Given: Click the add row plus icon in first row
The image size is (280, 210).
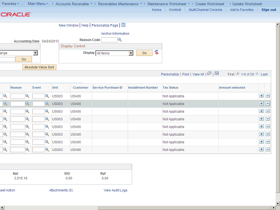Looking at the screenshot, I should 261,96.
